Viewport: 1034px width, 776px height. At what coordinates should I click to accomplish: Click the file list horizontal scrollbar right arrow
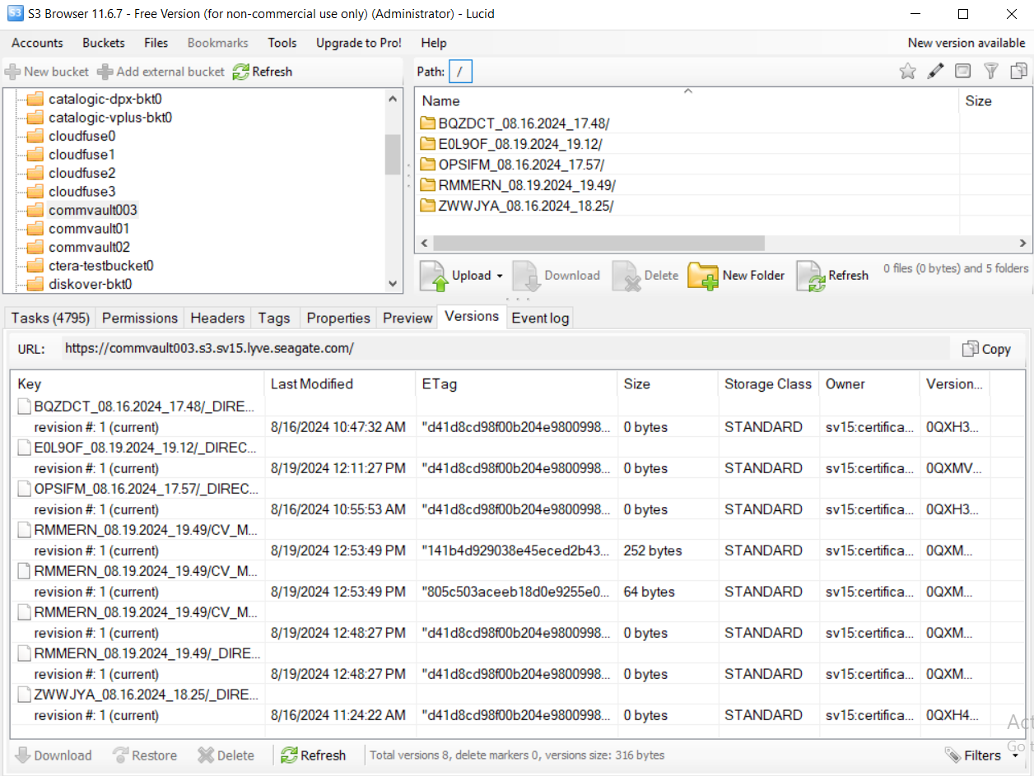[x=1022, y=244]
